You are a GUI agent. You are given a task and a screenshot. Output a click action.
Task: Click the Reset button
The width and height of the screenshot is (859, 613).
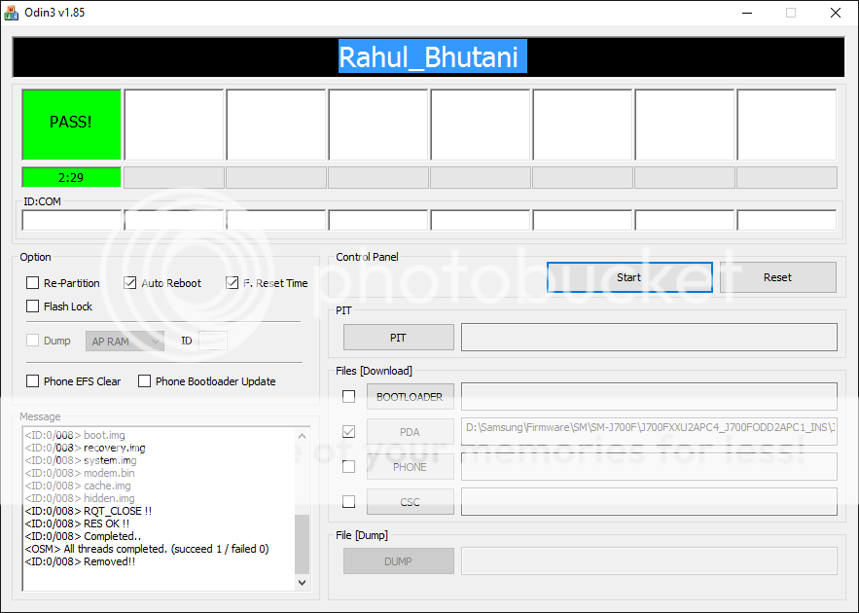coord(778,277)
